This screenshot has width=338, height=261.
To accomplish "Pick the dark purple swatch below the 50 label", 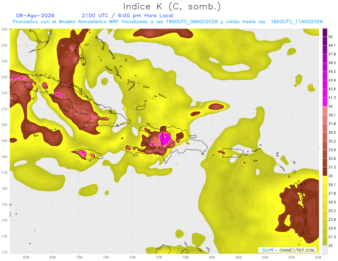I will pos(325,41).
